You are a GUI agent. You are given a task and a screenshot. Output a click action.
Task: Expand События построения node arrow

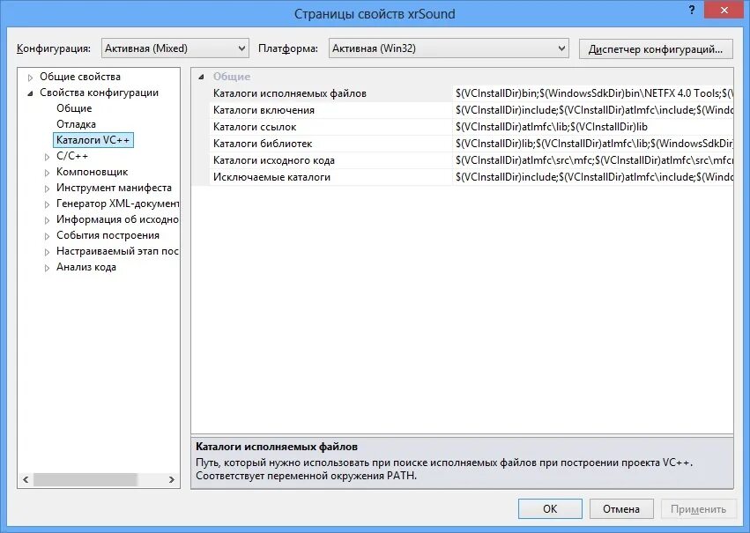(x=47, y=236)
